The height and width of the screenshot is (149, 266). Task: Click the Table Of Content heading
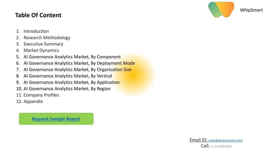(38, 15)
